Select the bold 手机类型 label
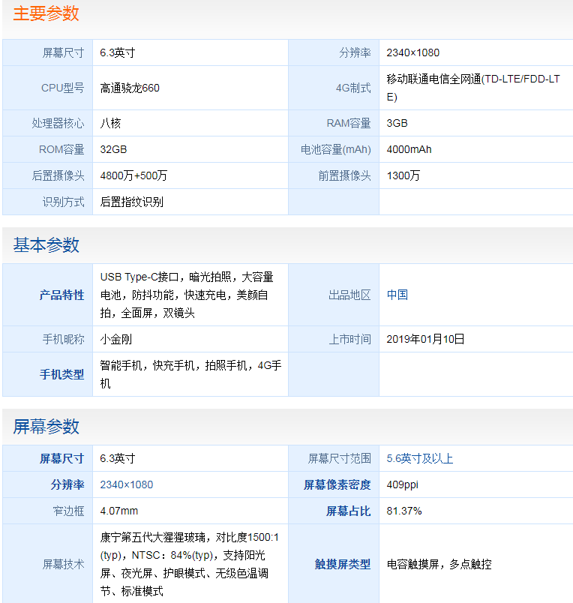The image size is (573, 603). pos(61,374)
